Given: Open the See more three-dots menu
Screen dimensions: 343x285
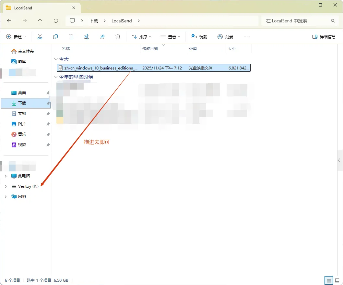Looking at the screenshot, I should click(x=247, y=37).
